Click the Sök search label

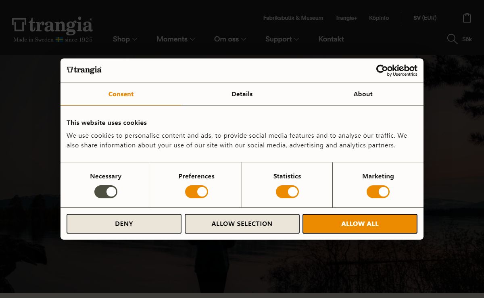pyautogui.click(x=467, y=39)
